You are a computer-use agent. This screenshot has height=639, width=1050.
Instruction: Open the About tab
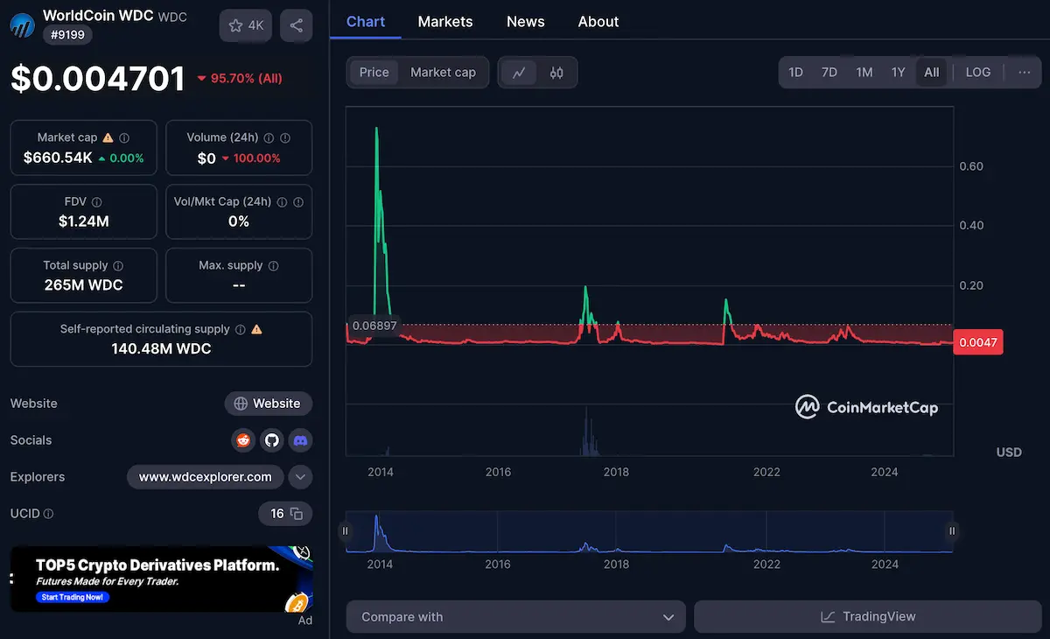(x=598, y=22)
